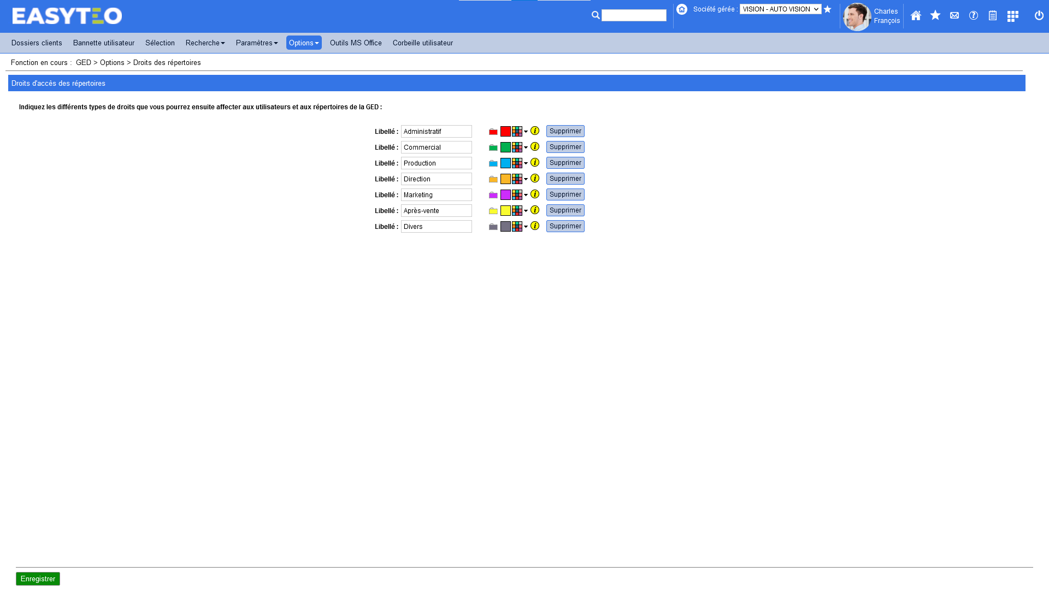Click the star next to Société gérée dropdown

click(x=827, y=9)
